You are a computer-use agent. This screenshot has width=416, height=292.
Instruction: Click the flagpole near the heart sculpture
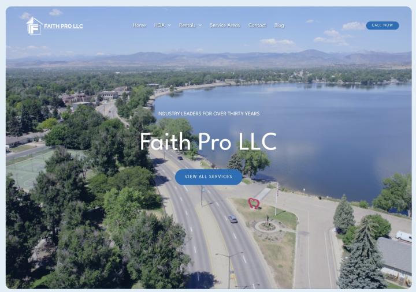277,199
